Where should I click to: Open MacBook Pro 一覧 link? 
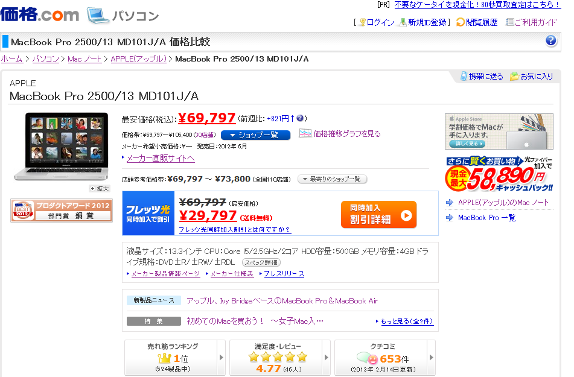486,218
